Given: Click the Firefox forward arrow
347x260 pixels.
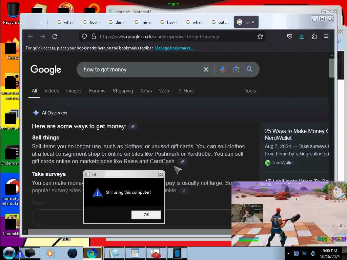Looking at the screenshot, I should 43,37.
